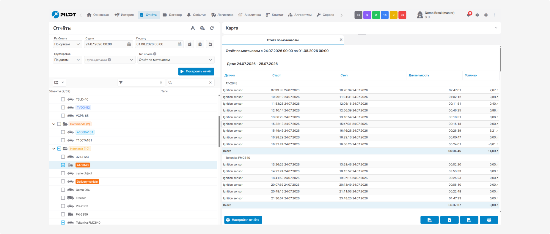Uncheck the Teltonika FMC640 checkbox
The image size is (550, 234).
63,222
